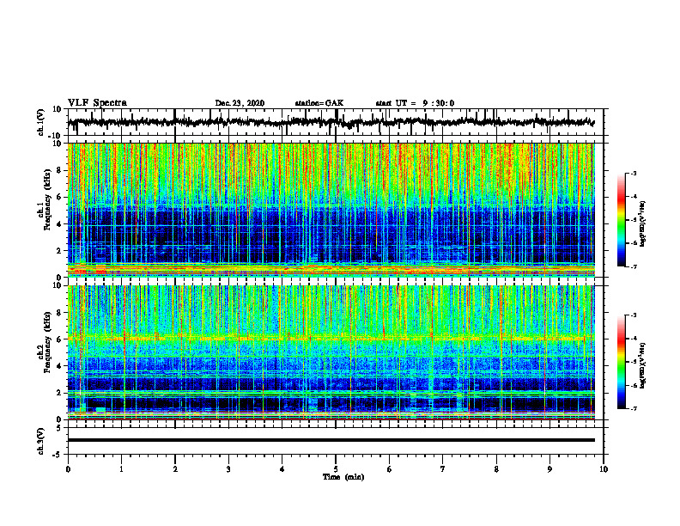This screenshot has width=680, height=526.
Task: Click the thick black ch.3 trace line
Action: pyautogui.click(x=331, y=440)
